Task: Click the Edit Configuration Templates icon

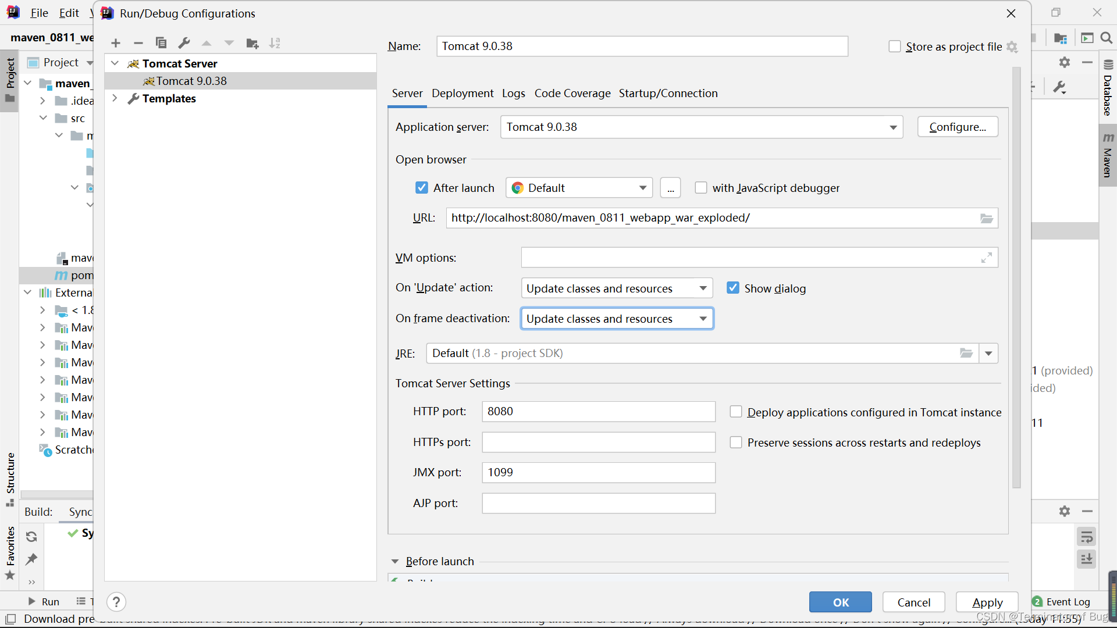Action: (184, 42)
